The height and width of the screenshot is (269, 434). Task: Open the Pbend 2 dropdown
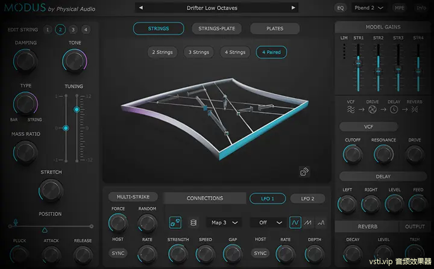(369, 8)
